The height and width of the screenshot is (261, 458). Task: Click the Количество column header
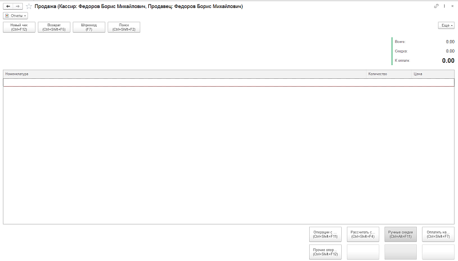pyautogui.click(x=388, y=74)
